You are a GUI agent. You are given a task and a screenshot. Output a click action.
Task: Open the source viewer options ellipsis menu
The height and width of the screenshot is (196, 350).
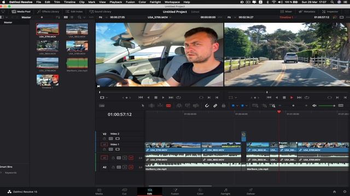point(220,17)
